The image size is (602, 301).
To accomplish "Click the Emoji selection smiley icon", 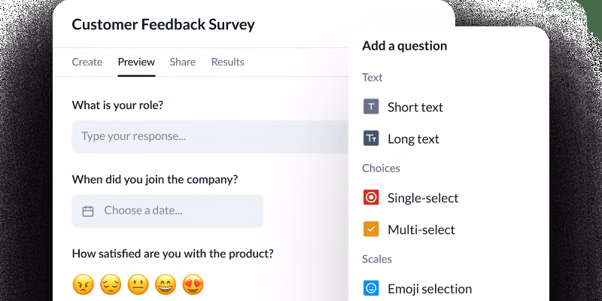I will pyautogui.click(x=371, y=288).
